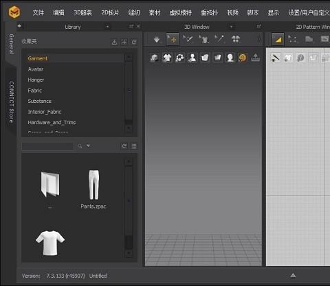Toggle the Show Avatar display icon
330x286 pixels.
pos(192,58)
